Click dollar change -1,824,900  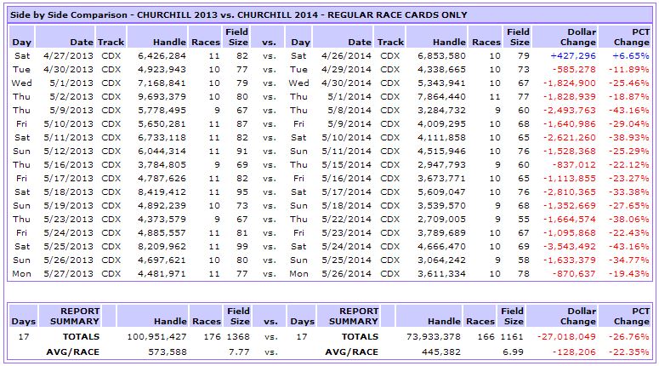pyautogui.click(x=570, y=83)
